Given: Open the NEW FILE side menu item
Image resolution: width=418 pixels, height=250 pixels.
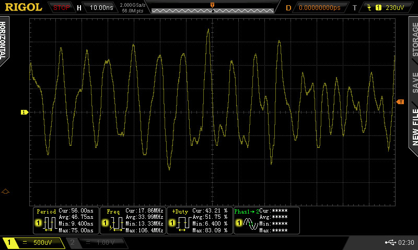Looking at the screenshot, I should point(415,127).
